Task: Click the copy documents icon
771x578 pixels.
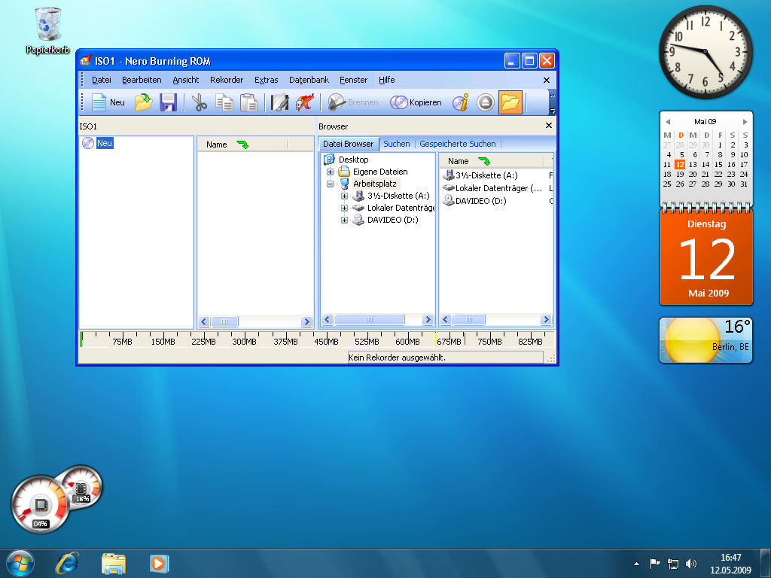Action: coord(224,102)
